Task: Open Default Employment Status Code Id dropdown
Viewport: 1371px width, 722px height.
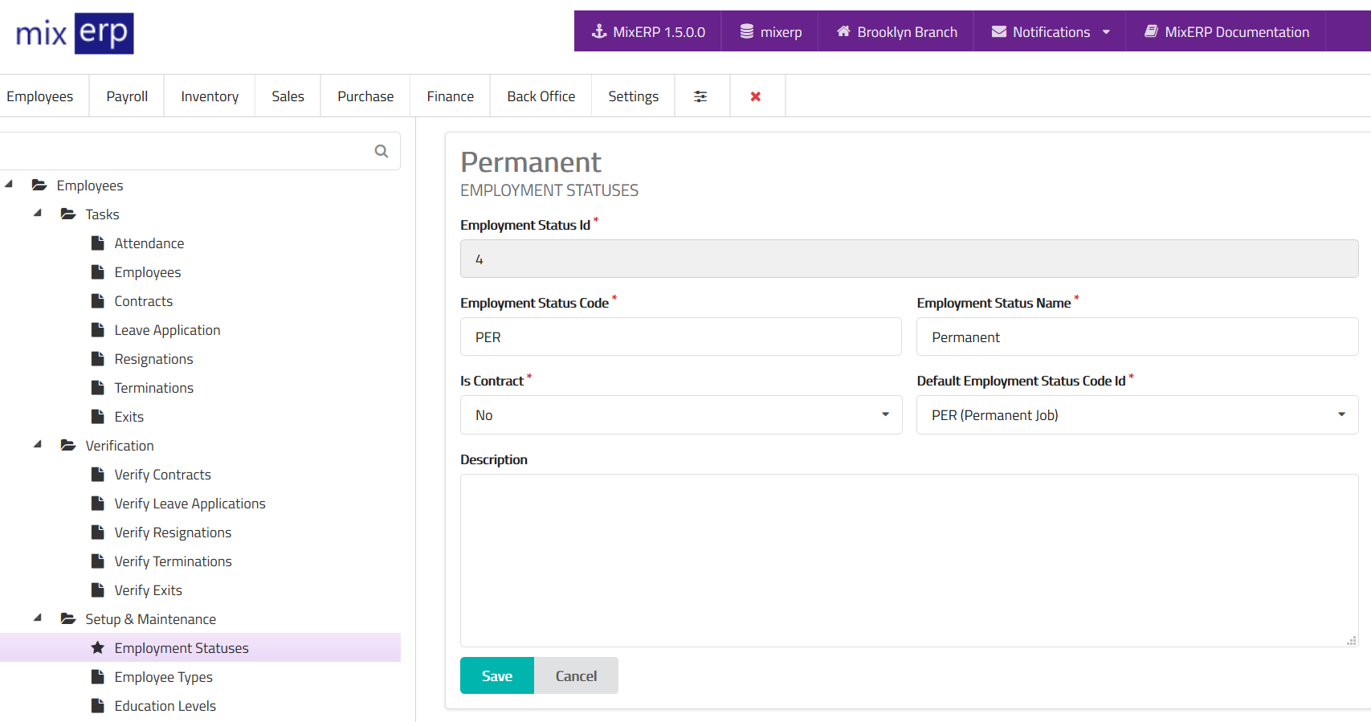Action: tap(1137, 415)
